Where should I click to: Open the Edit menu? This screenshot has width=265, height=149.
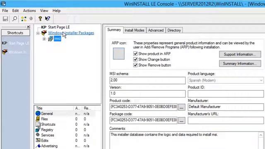(x=15, y=11)
